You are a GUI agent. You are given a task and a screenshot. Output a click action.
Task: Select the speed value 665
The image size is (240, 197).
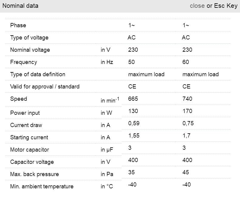point(133,99)
